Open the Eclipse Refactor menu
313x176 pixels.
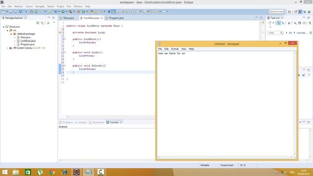19,6
